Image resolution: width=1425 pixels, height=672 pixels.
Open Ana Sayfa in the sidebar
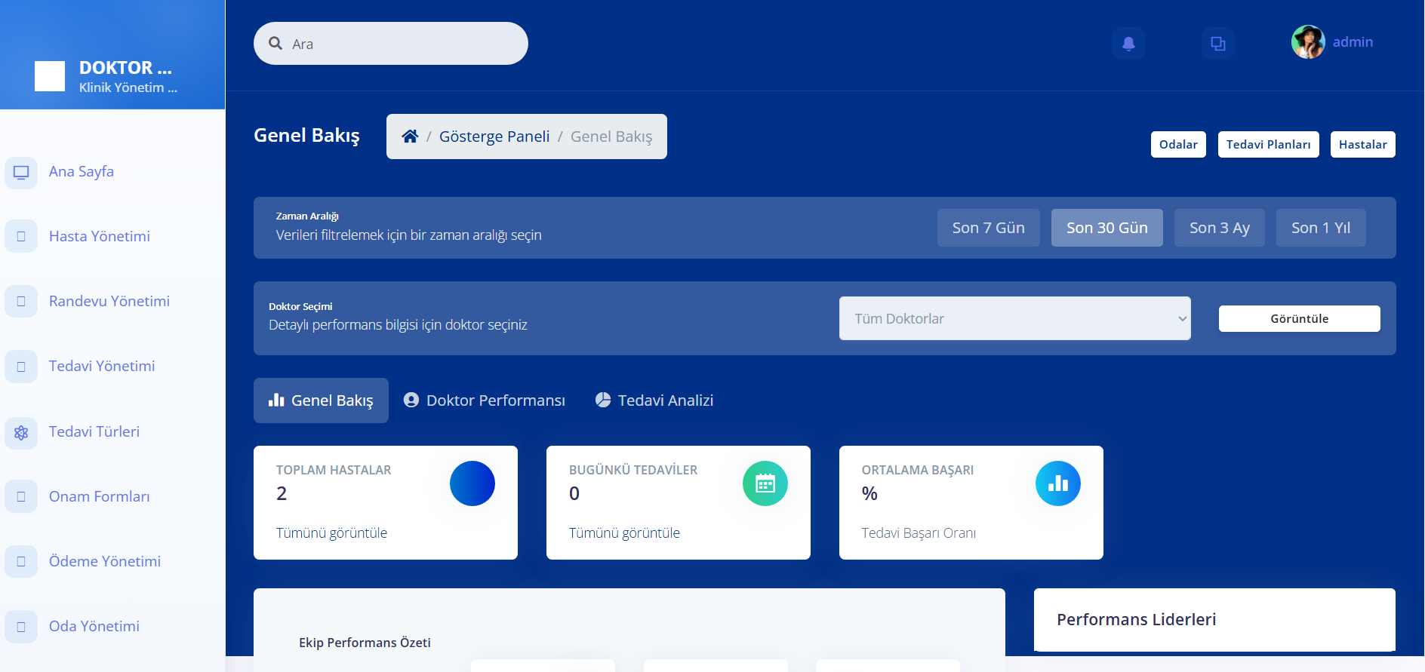pyautogui.click(x=82, y=171)
